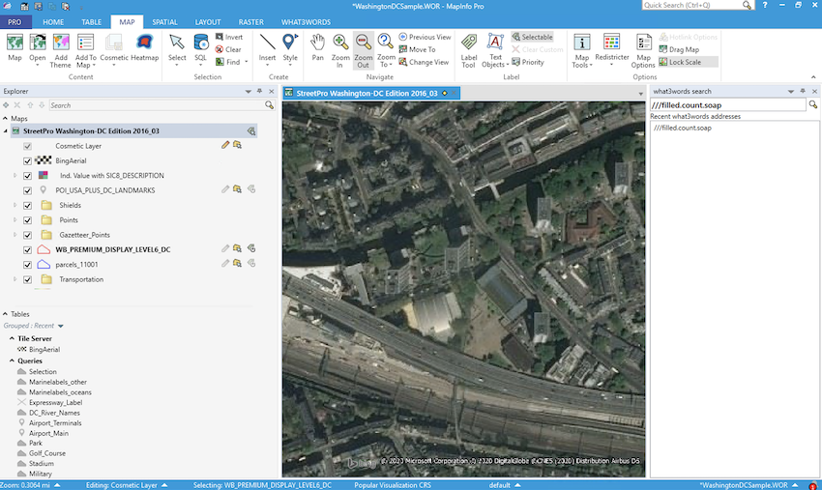The image size is (822, 490).
Task: Switch to the TABLE ribbon tab
Action: click(x=91, y=22)
